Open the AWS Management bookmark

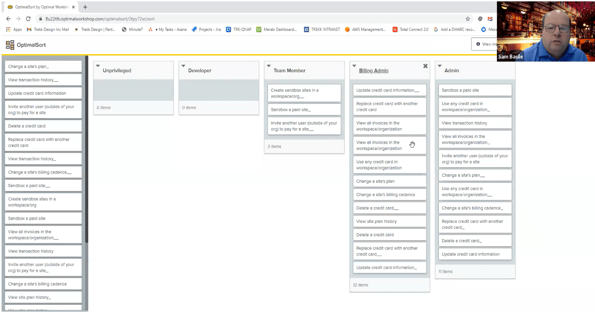[365, 29]
